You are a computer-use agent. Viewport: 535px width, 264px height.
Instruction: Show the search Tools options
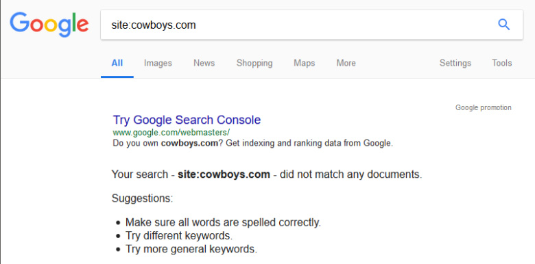pos(501,64)
